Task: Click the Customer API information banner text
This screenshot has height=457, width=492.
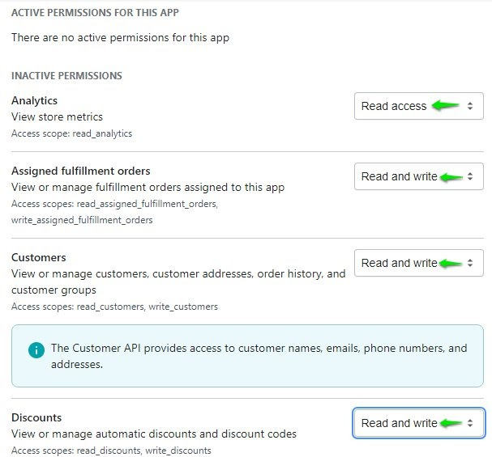Action: coord(259,356)
